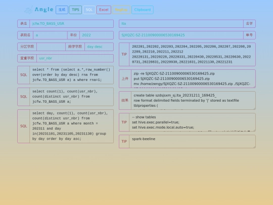Click the 上传 label
Image resolution: width=273 pixels, height=205 pixels.
[x=125, y=78]
